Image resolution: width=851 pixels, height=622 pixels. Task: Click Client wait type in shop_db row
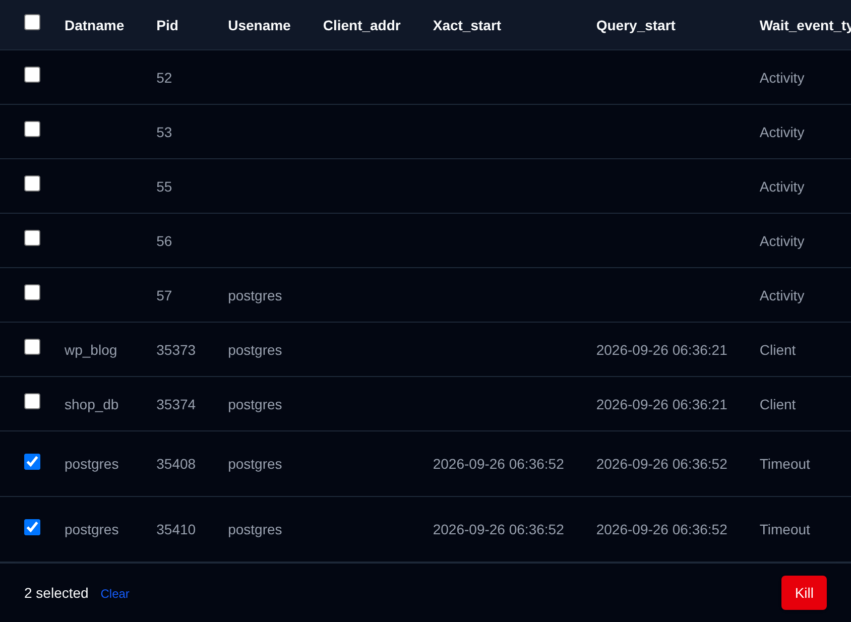777,405
